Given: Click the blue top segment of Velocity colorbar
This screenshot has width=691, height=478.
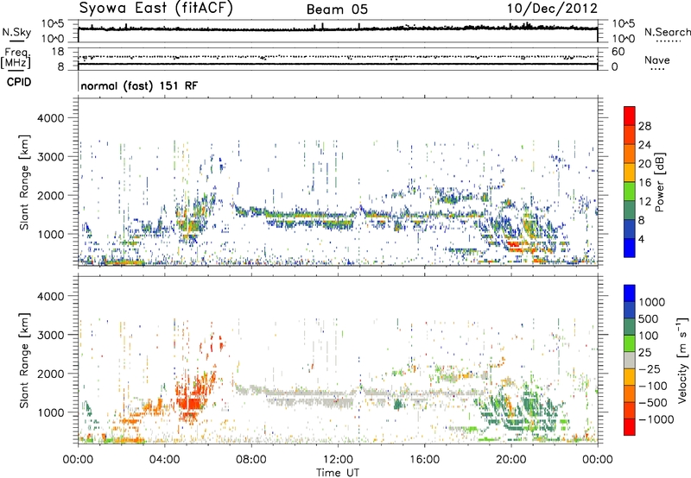Looking at the screenshot, I should coord(630,293).
